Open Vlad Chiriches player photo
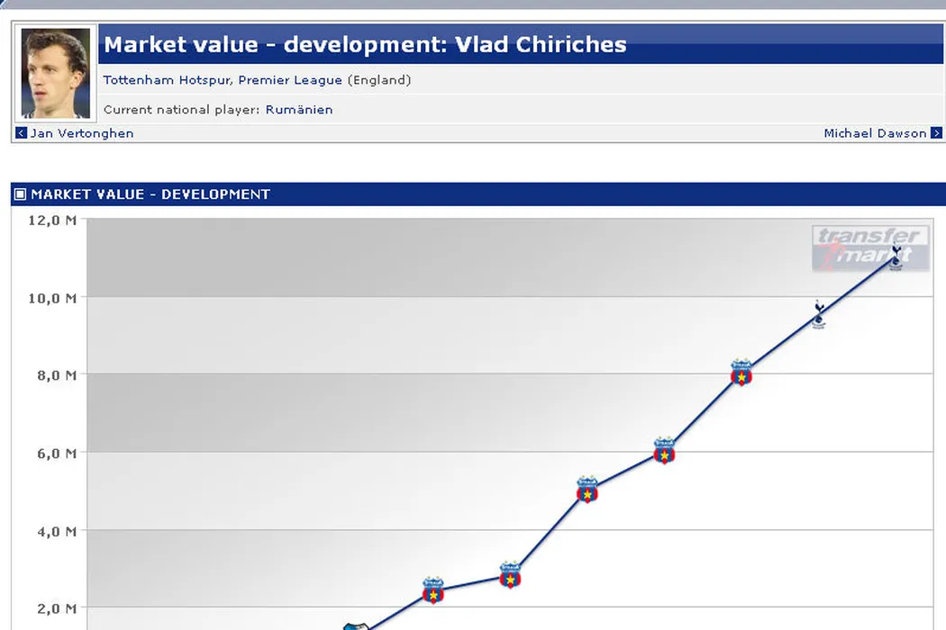This screenshot has width=946, height=630. click(56, 74)
